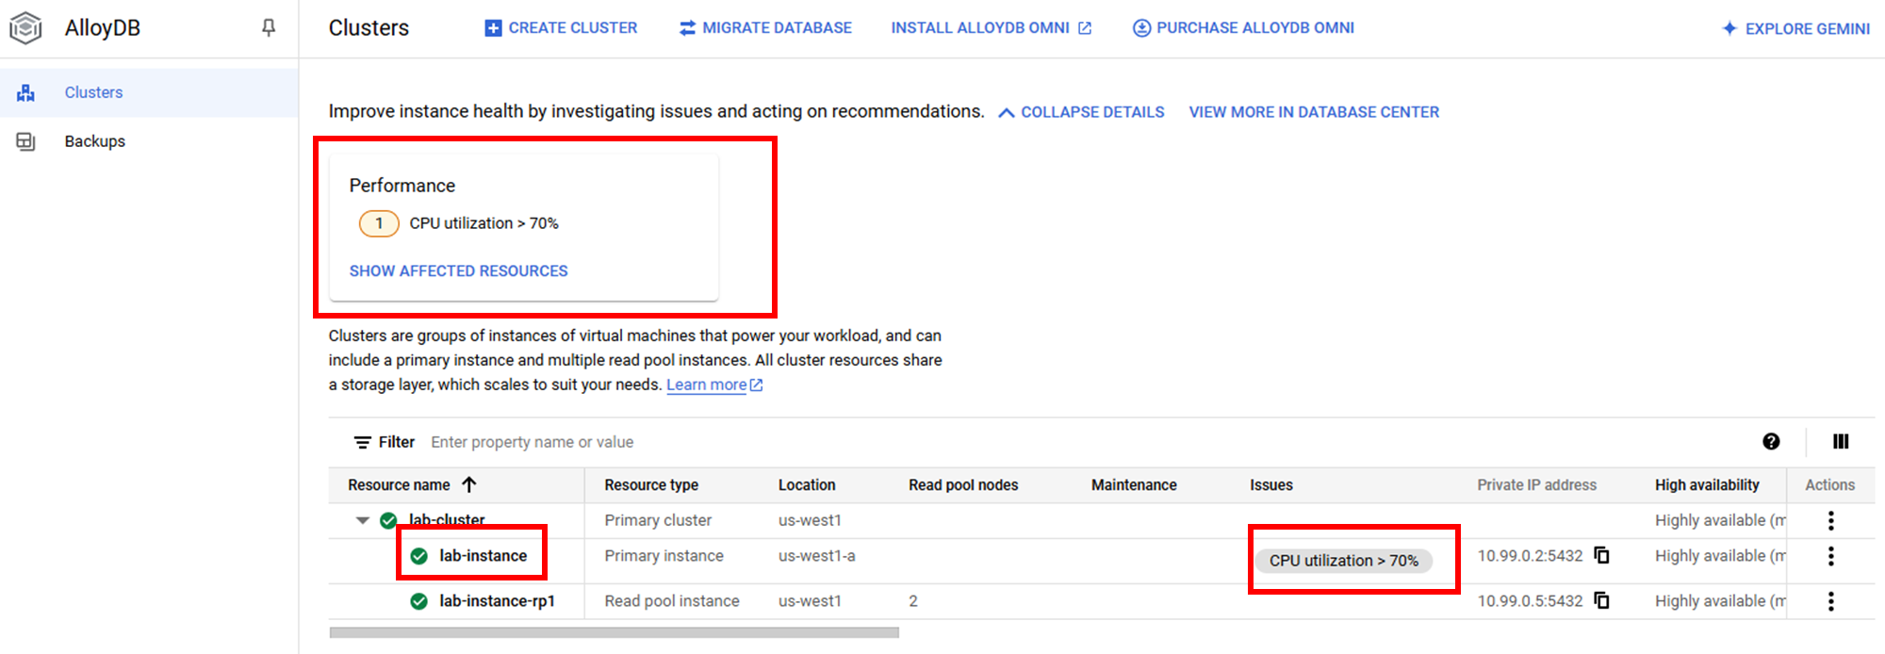Open the Clusters sidebar item
The height and width of the screenshot is (654, 1885).
coord(149,92)
